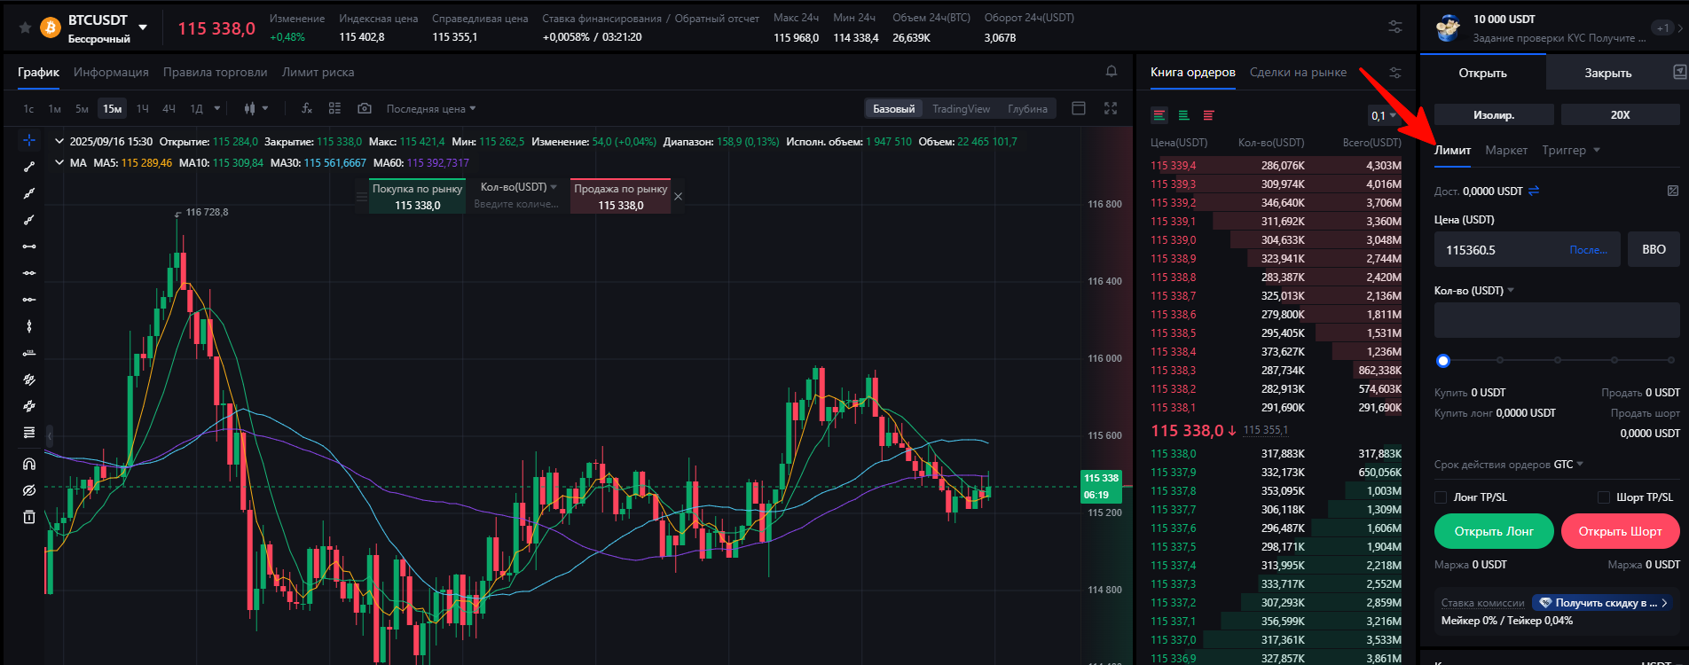Screen dimensions: 1689x665
Task: Toggle the chart layout window icon
Action: (1079, 108)
